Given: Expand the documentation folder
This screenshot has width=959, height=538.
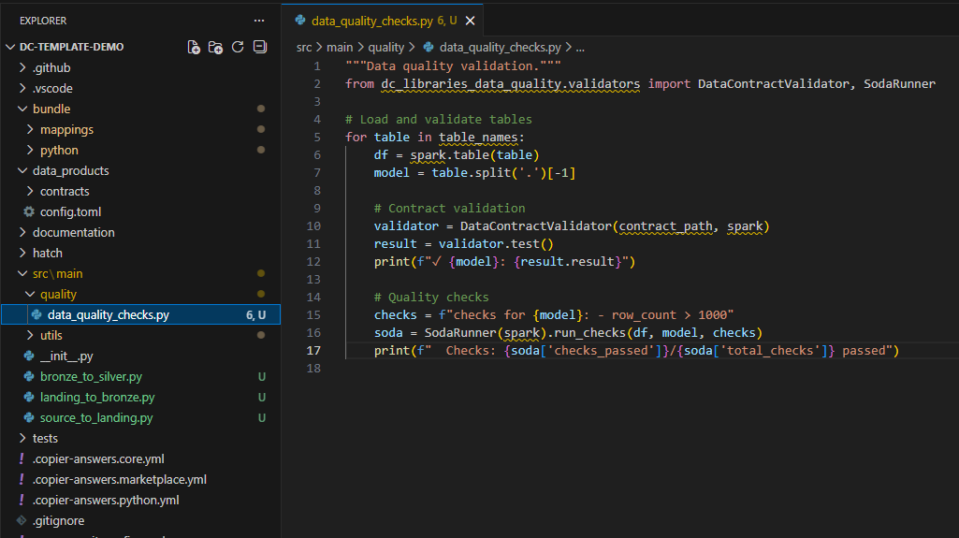Looking at the screenshot, I should [22, 232].
